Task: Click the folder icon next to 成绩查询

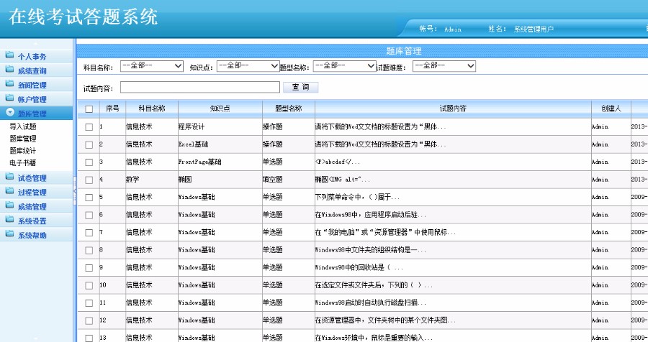Action: [10, 70]
